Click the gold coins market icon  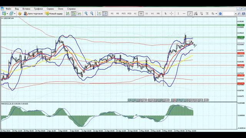20,14
